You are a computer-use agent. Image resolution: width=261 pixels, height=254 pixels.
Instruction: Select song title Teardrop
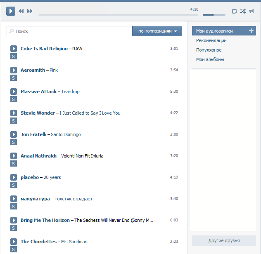pyautogui.click(x=70, y=92)
